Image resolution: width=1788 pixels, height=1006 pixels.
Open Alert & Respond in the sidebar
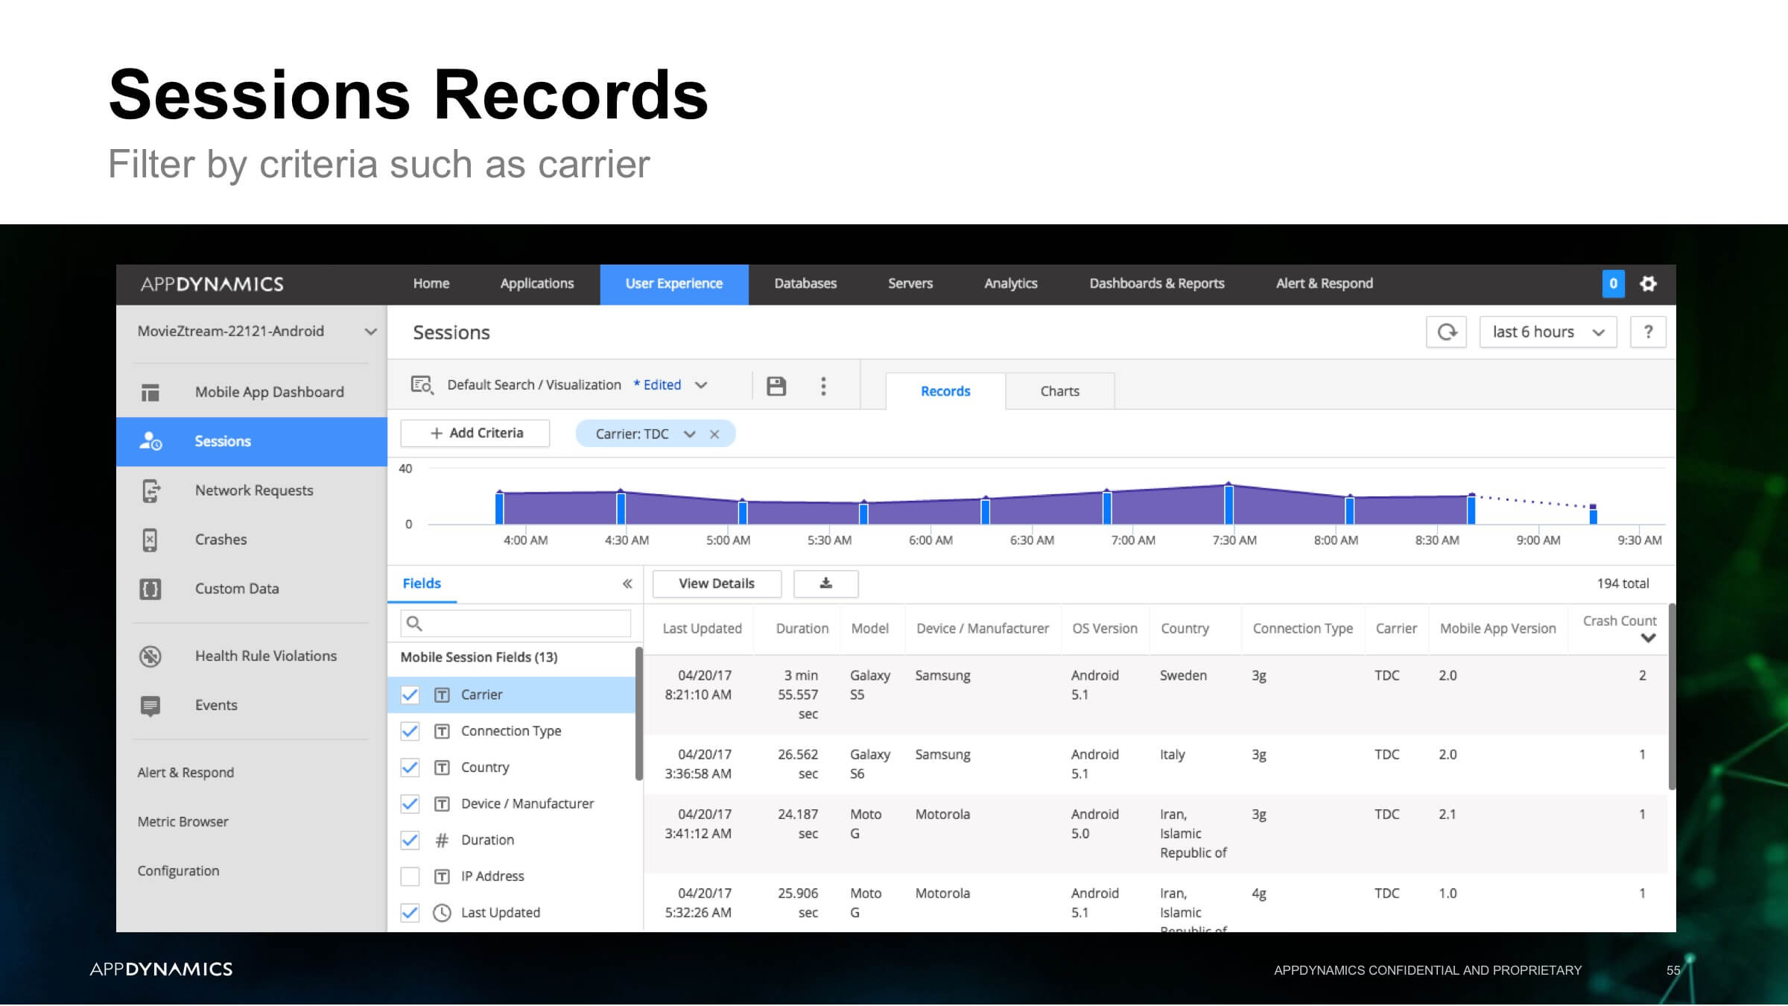click(186, 773)
